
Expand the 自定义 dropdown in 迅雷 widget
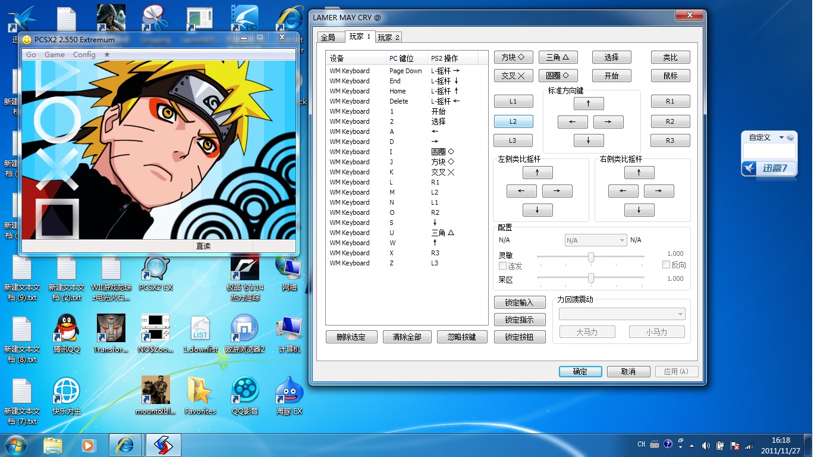(x=782, y=137)
